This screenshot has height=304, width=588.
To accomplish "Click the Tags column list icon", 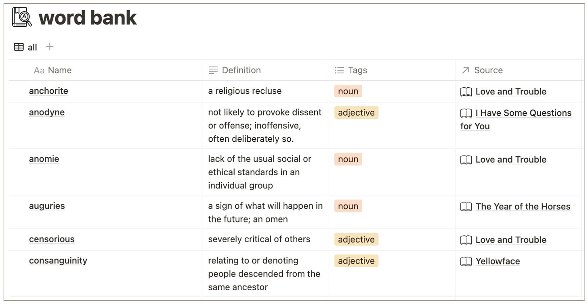I will (x=339, y=70).
